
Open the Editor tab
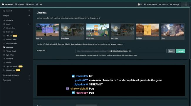point(30,4)
